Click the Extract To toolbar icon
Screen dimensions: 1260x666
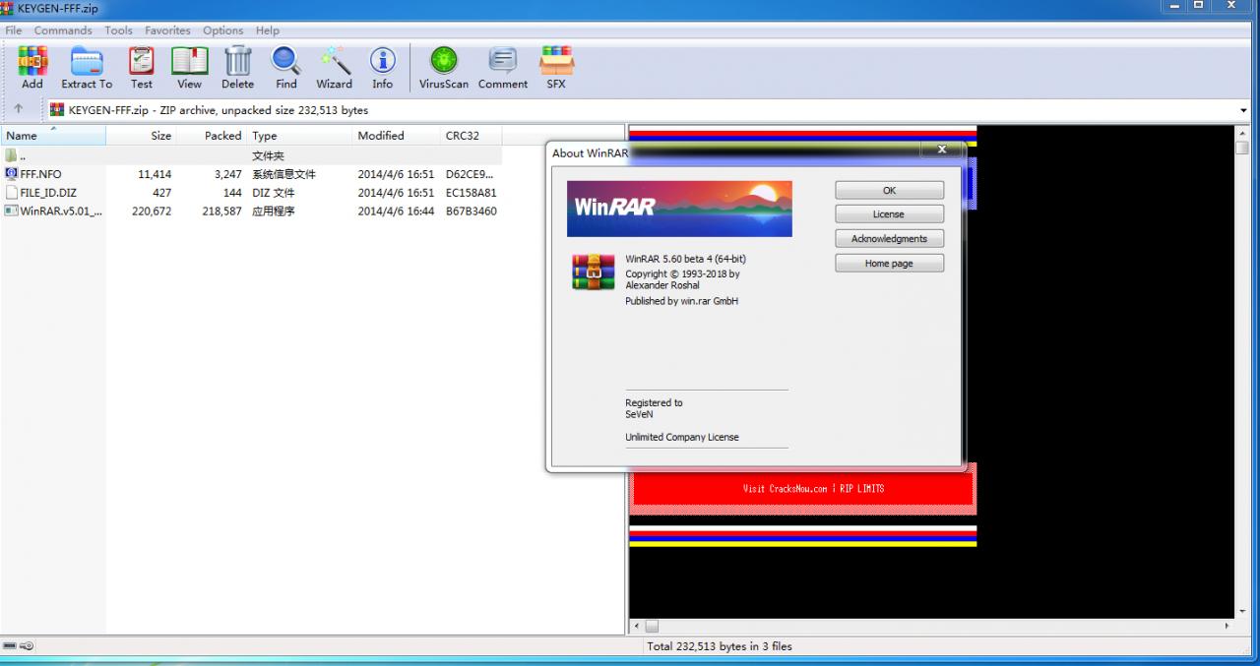pos(87,68)
